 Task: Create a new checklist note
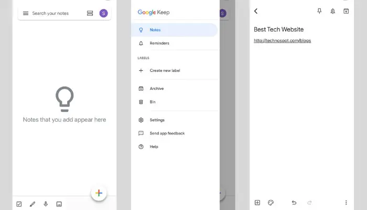point(19,204)
